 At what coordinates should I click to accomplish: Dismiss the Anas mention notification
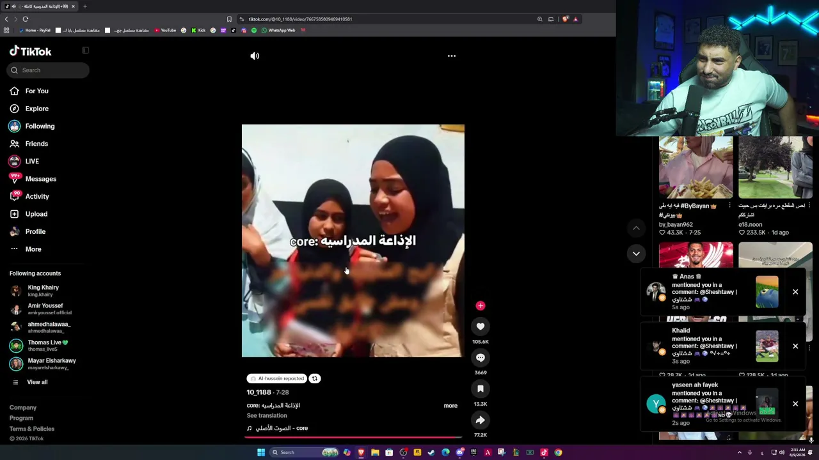[795, 292]
